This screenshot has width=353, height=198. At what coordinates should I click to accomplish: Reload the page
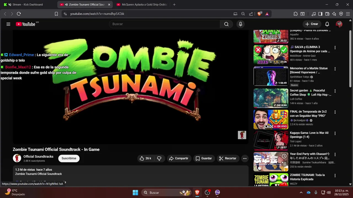pos(19,14)
